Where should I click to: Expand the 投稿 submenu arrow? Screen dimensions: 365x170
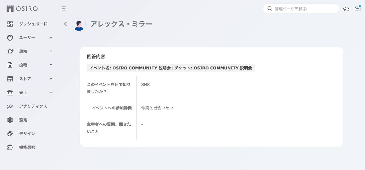51,65
